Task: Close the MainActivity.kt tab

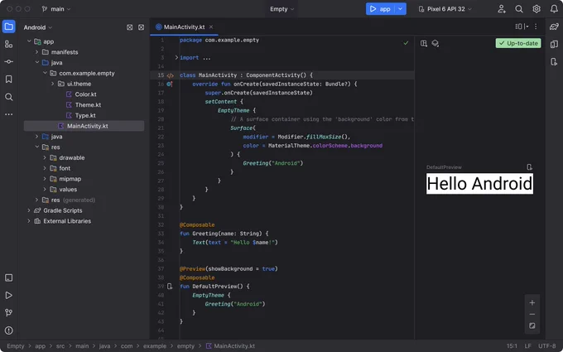Action: coord(211,27)
